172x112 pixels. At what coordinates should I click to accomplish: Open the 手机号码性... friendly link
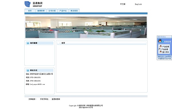coord(45,99)
